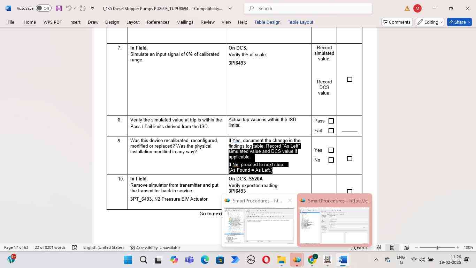Open Microsoft Edge in taskbar

pyautogui.click(x=205, y=260)
